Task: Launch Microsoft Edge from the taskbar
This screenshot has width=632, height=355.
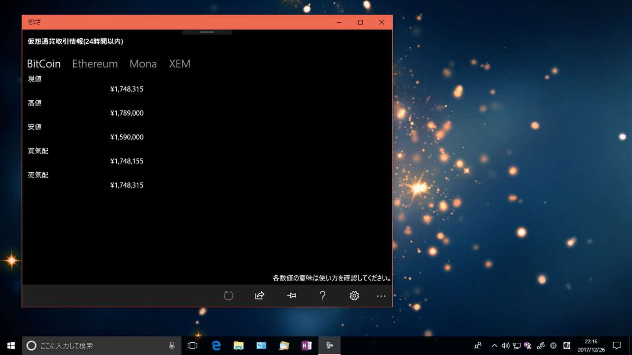Action: coord(216,346)
